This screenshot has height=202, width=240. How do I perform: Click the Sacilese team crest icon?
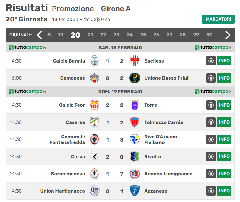pyautogui.click(x=135, y=61)
